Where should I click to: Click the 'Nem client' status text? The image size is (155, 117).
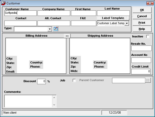click(x=10, y=113)
